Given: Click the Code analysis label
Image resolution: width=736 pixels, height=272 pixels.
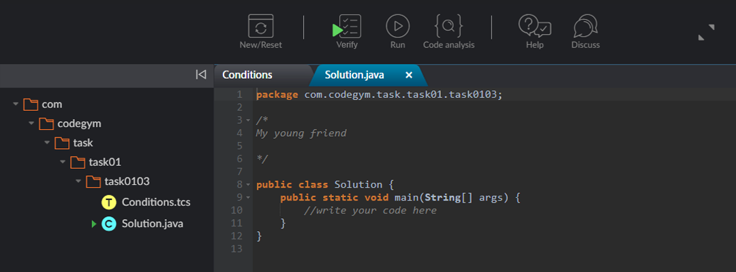Looking at the screenshot, I should pyautogui.click(x=448, y=45).
